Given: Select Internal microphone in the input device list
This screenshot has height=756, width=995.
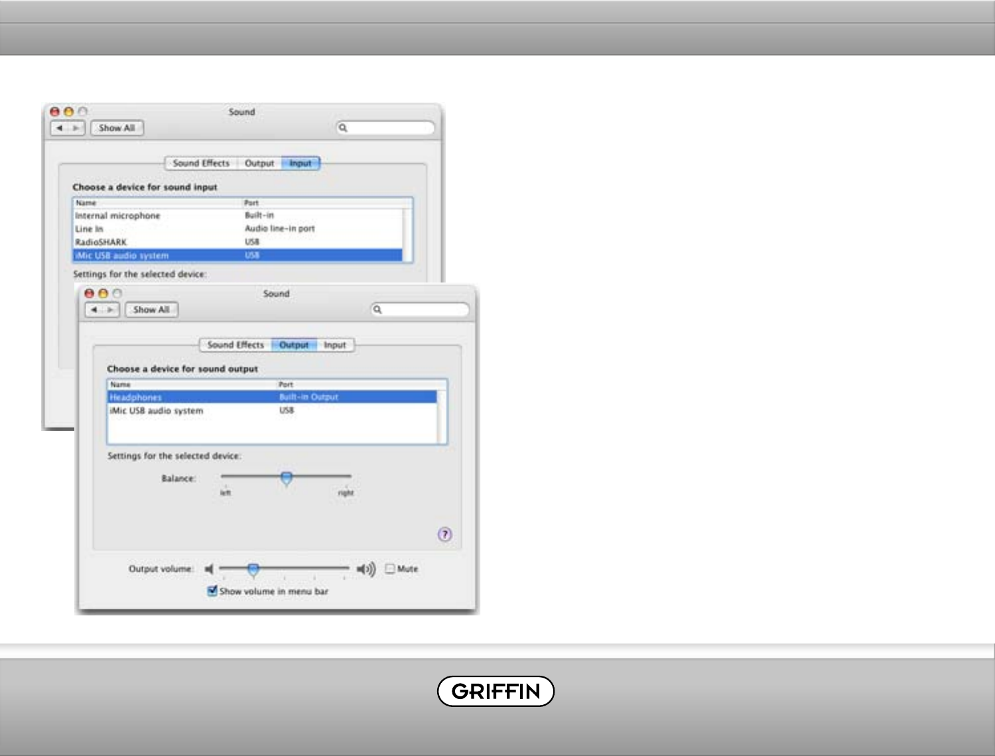Looking at the screenshot, I should (117, 216).
